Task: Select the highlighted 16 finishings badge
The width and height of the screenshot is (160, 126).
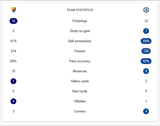Action: [14, 21]
